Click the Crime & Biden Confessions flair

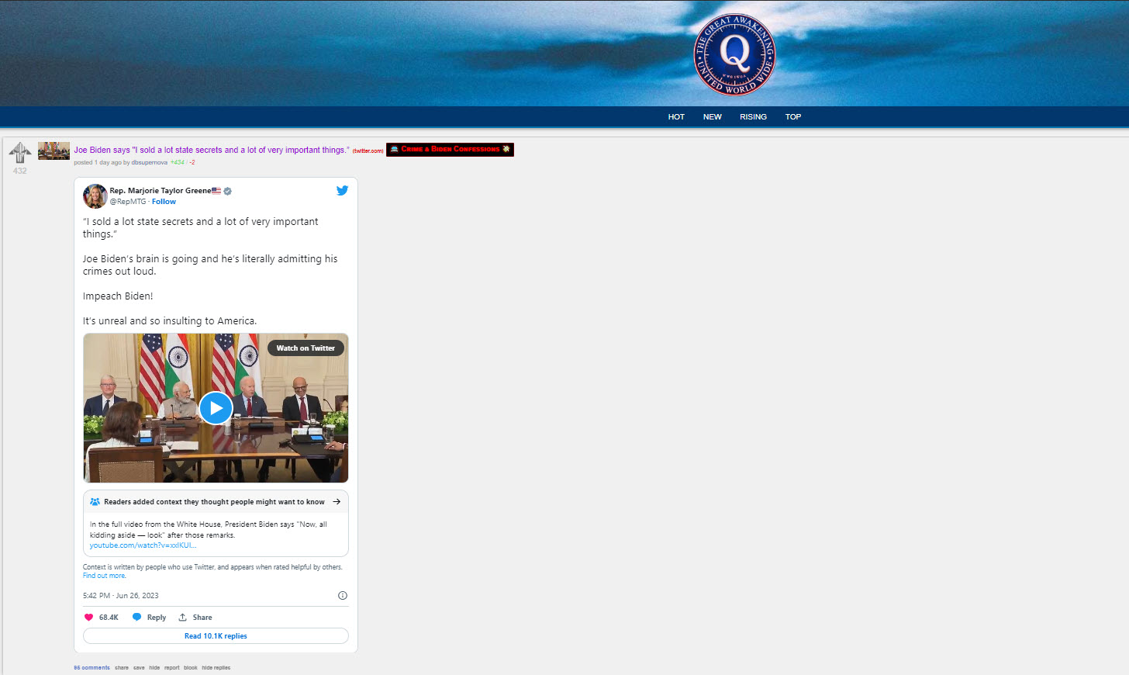click(x=450, y=149)
